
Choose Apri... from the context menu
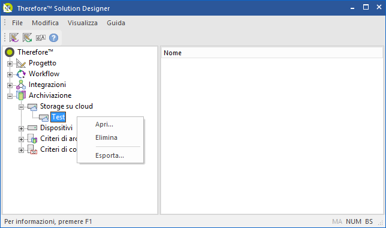110,124
